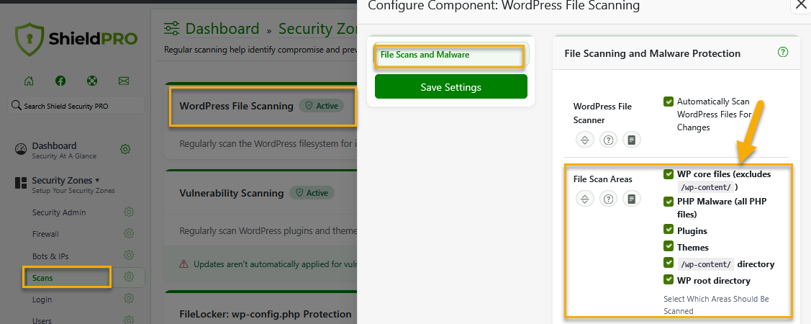Open Login menu item
The height and width of the screenshot is (324, 811).
point(42,299)
